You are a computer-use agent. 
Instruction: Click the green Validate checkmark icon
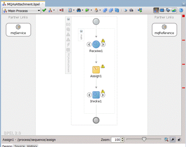click(44, 10)
